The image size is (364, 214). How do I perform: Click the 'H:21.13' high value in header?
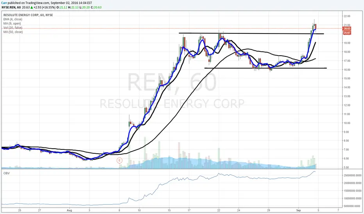[73, 7]
